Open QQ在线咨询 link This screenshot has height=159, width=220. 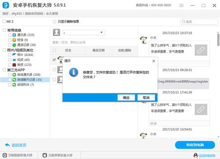[207, 155]
